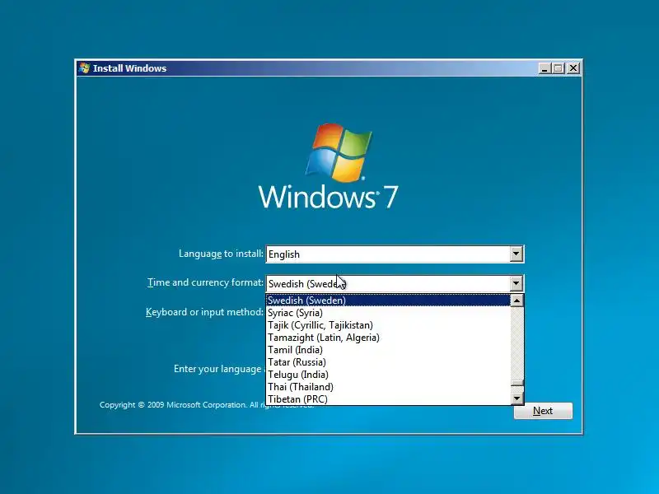Click the dropdown list scrollbar thumb
Screen dimensions: 659x494
point(517,383)
